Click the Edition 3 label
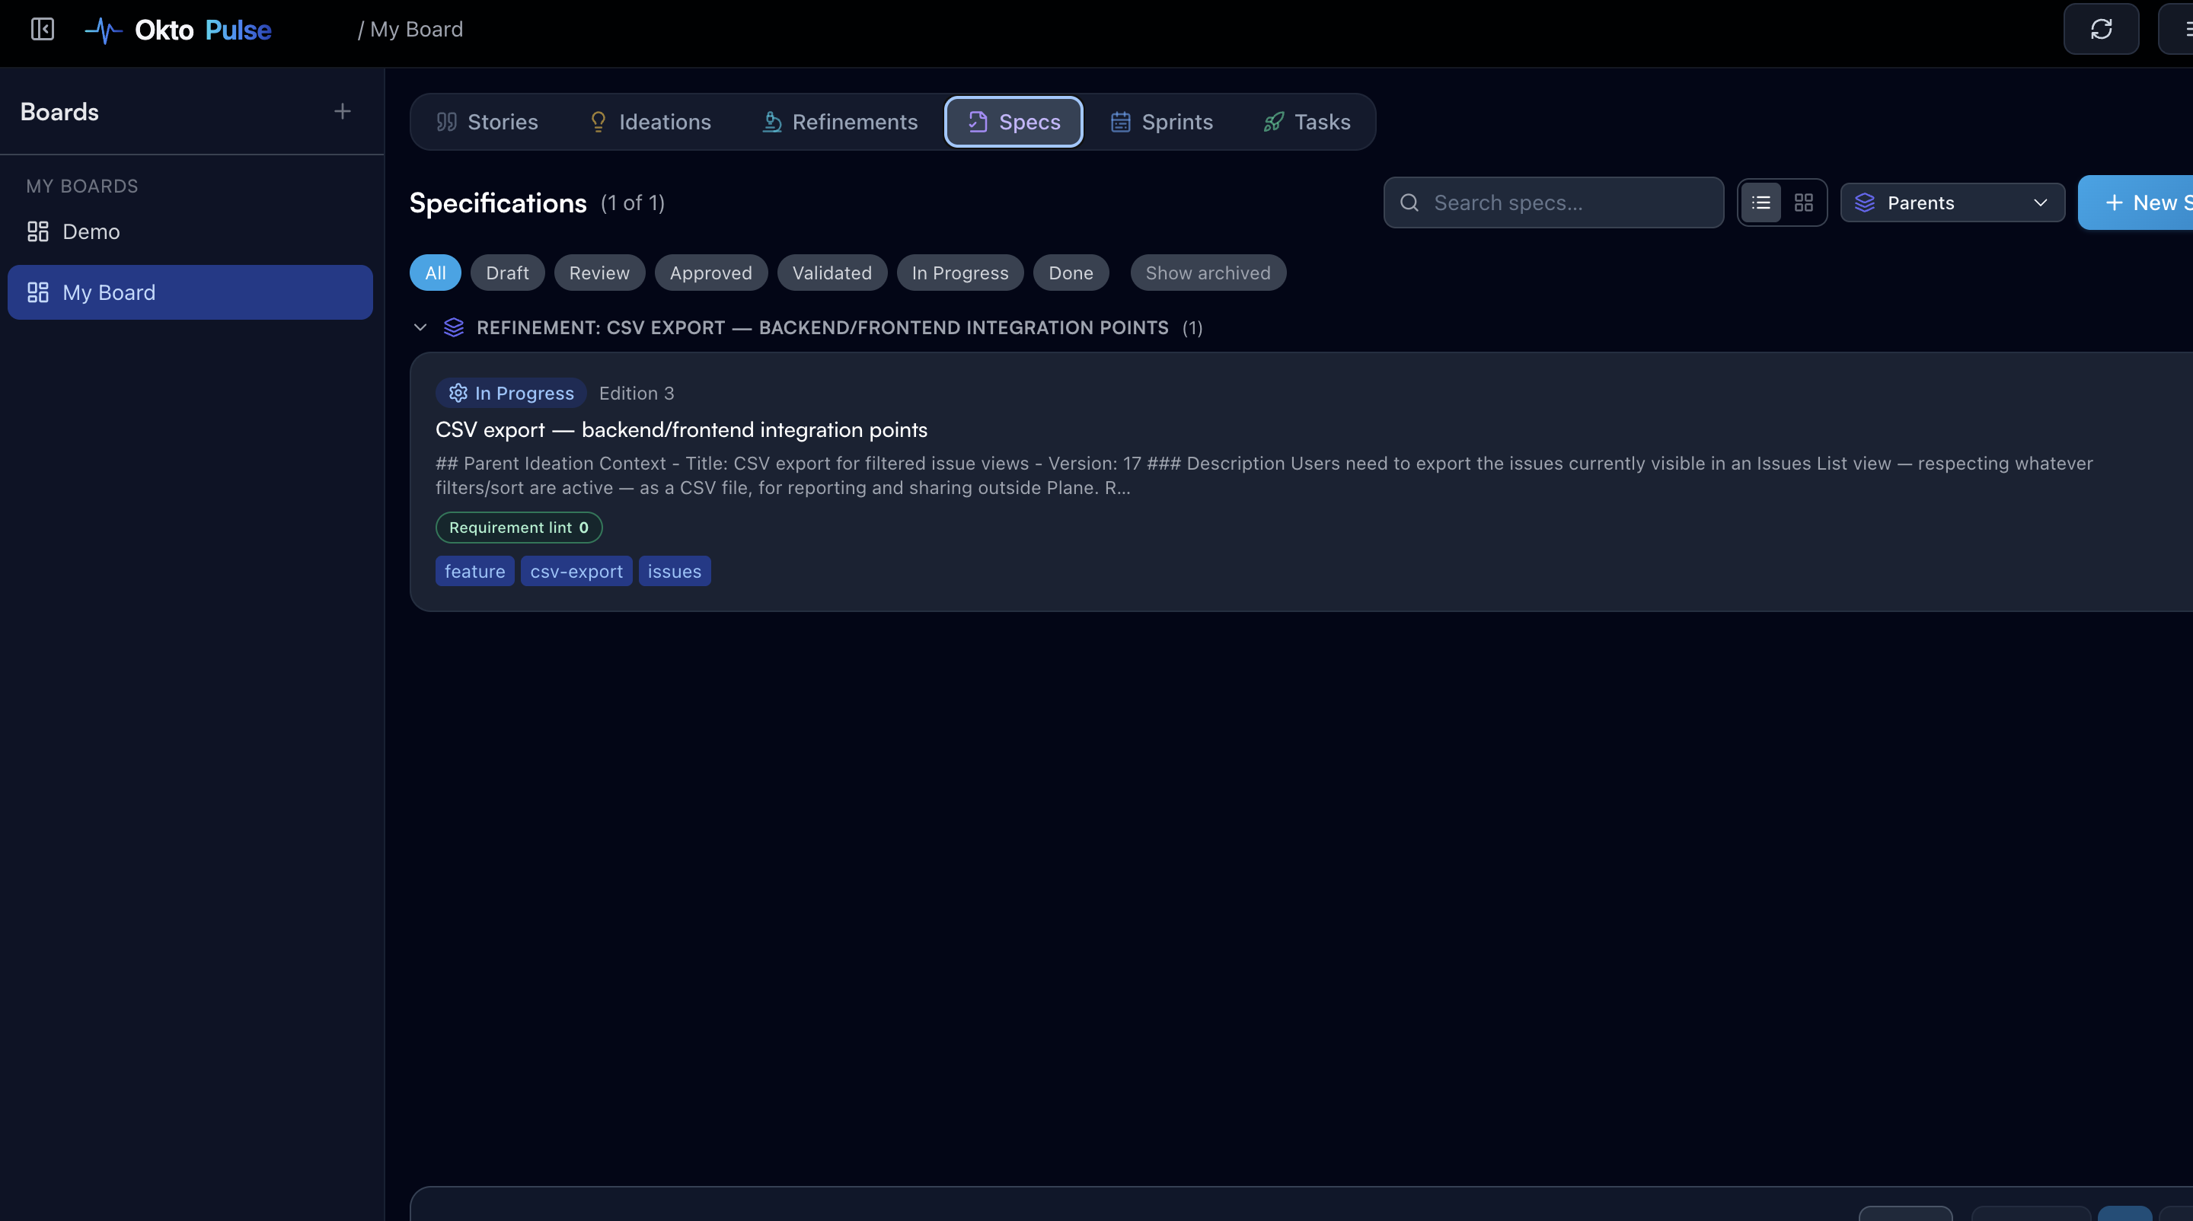The image size is (2193, 1221). 636,393
